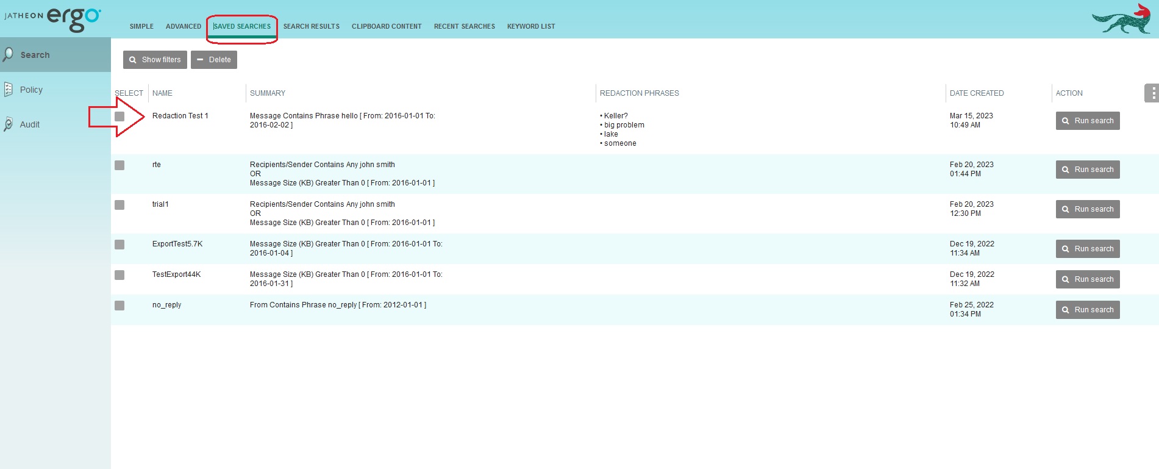Screen dimensions: 1159x469
Task: Run search for ExportTest5.7K
Action: 1088,249
